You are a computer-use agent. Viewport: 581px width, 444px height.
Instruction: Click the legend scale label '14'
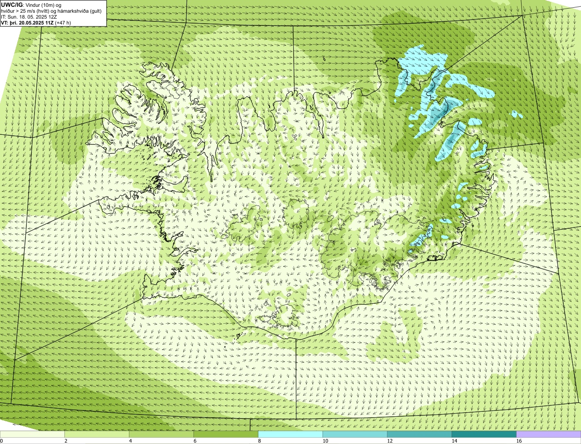[454, 441]
